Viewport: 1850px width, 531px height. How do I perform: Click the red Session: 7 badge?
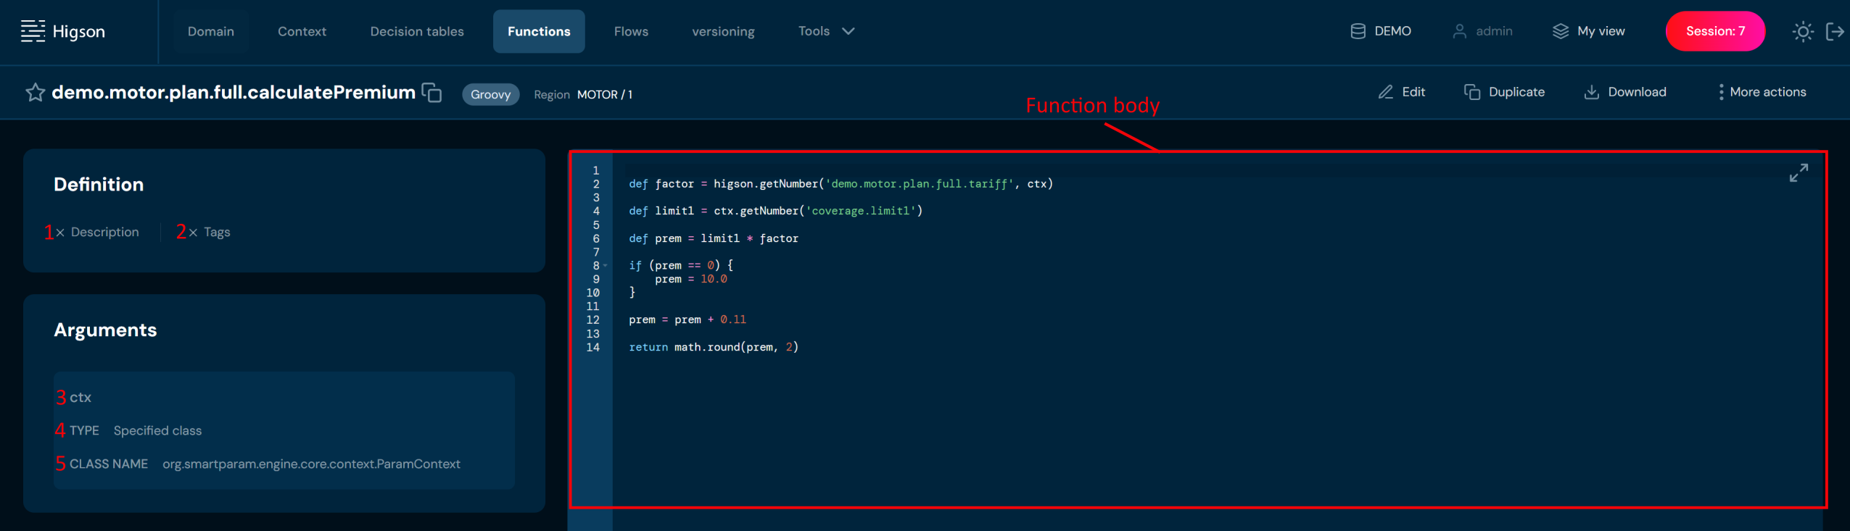pyautogui.click(x=1714, y=31)
